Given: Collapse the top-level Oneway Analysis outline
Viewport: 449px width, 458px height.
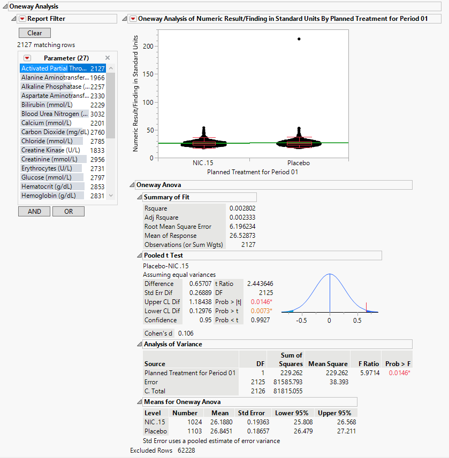Looking at the screenshot, I should (4, 6).
